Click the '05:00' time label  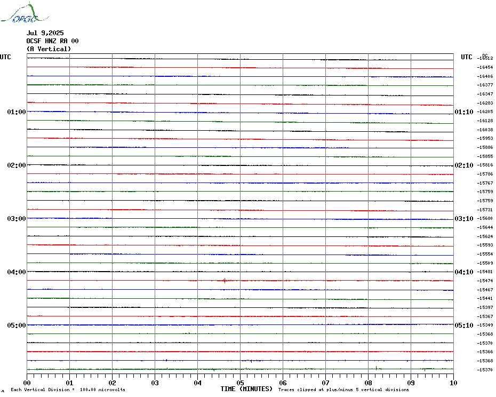tap(17, 325)
